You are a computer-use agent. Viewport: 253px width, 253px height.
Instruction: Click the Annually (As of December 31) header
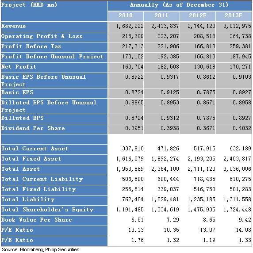pyautogui.click(x=179, y=5)
